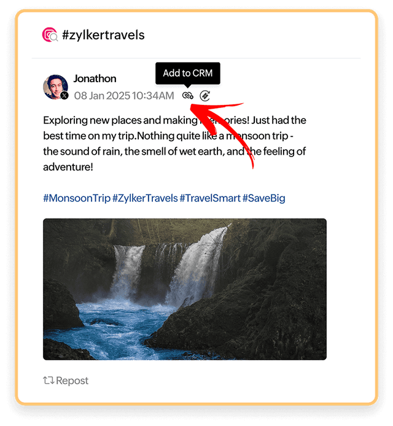This screenshot has height=426, width=393.
Task: Open the #MonsoonTrip hashtag
Action: point(77,198)
